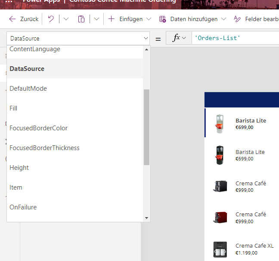Click the paste clipboard icon
Image resolution: width=279 pixels, height=261 pixels.
pos(81,19)
